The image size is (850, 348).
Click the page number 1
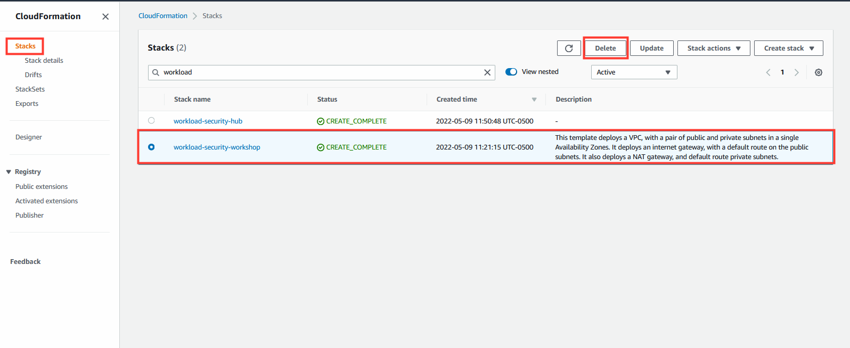[782, 72]
